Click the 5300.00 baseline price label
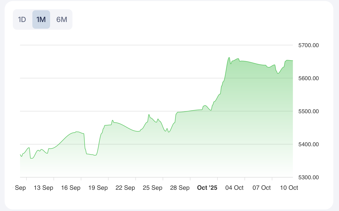 [x=308, y=177]
